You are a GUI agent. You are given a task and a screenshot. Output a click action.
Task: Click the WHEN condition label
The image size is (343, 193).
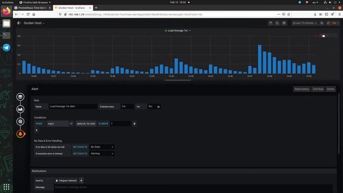39,124
